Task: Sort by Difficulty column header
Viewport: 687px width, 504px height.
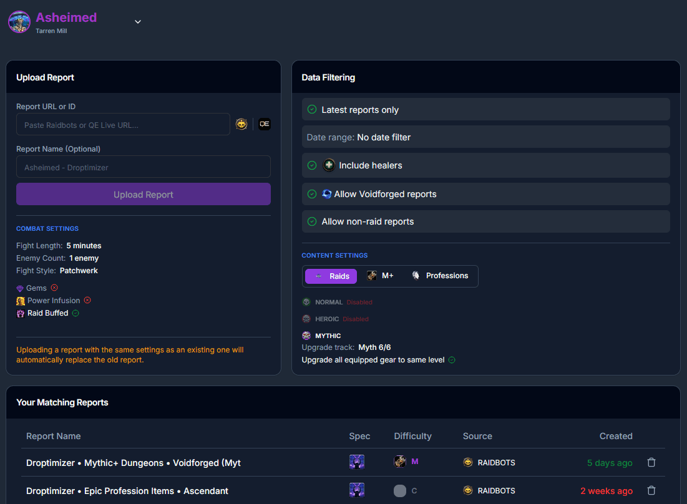Action: tap(412, 436)
